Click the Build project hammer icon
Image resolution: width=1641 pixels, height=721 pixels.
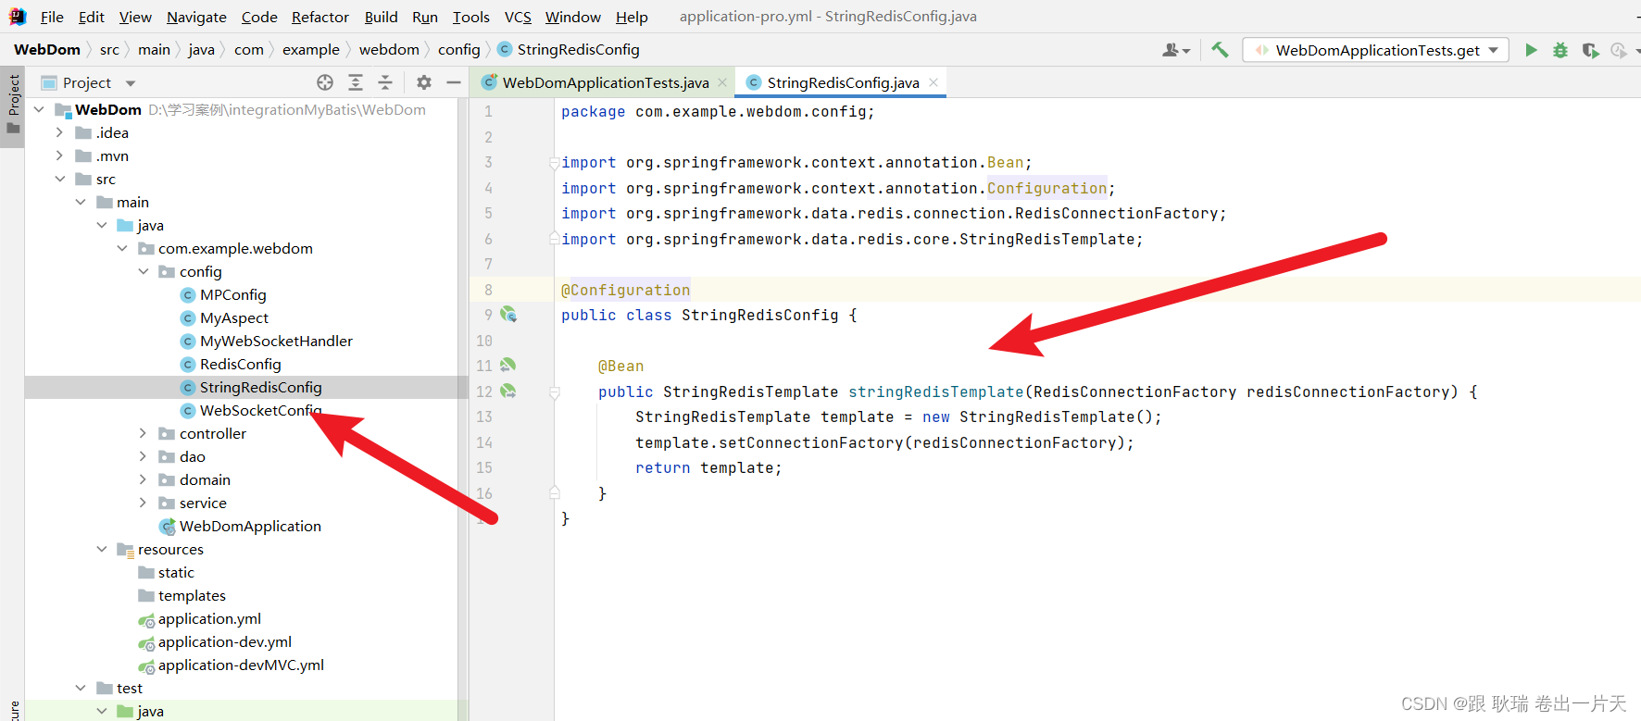(1220, 50)
